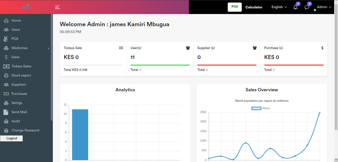The width and height of the screenshot is (338, 162).
Task: Click the Purchase(s) dollar sign icon on card
Action: (322, 48)
